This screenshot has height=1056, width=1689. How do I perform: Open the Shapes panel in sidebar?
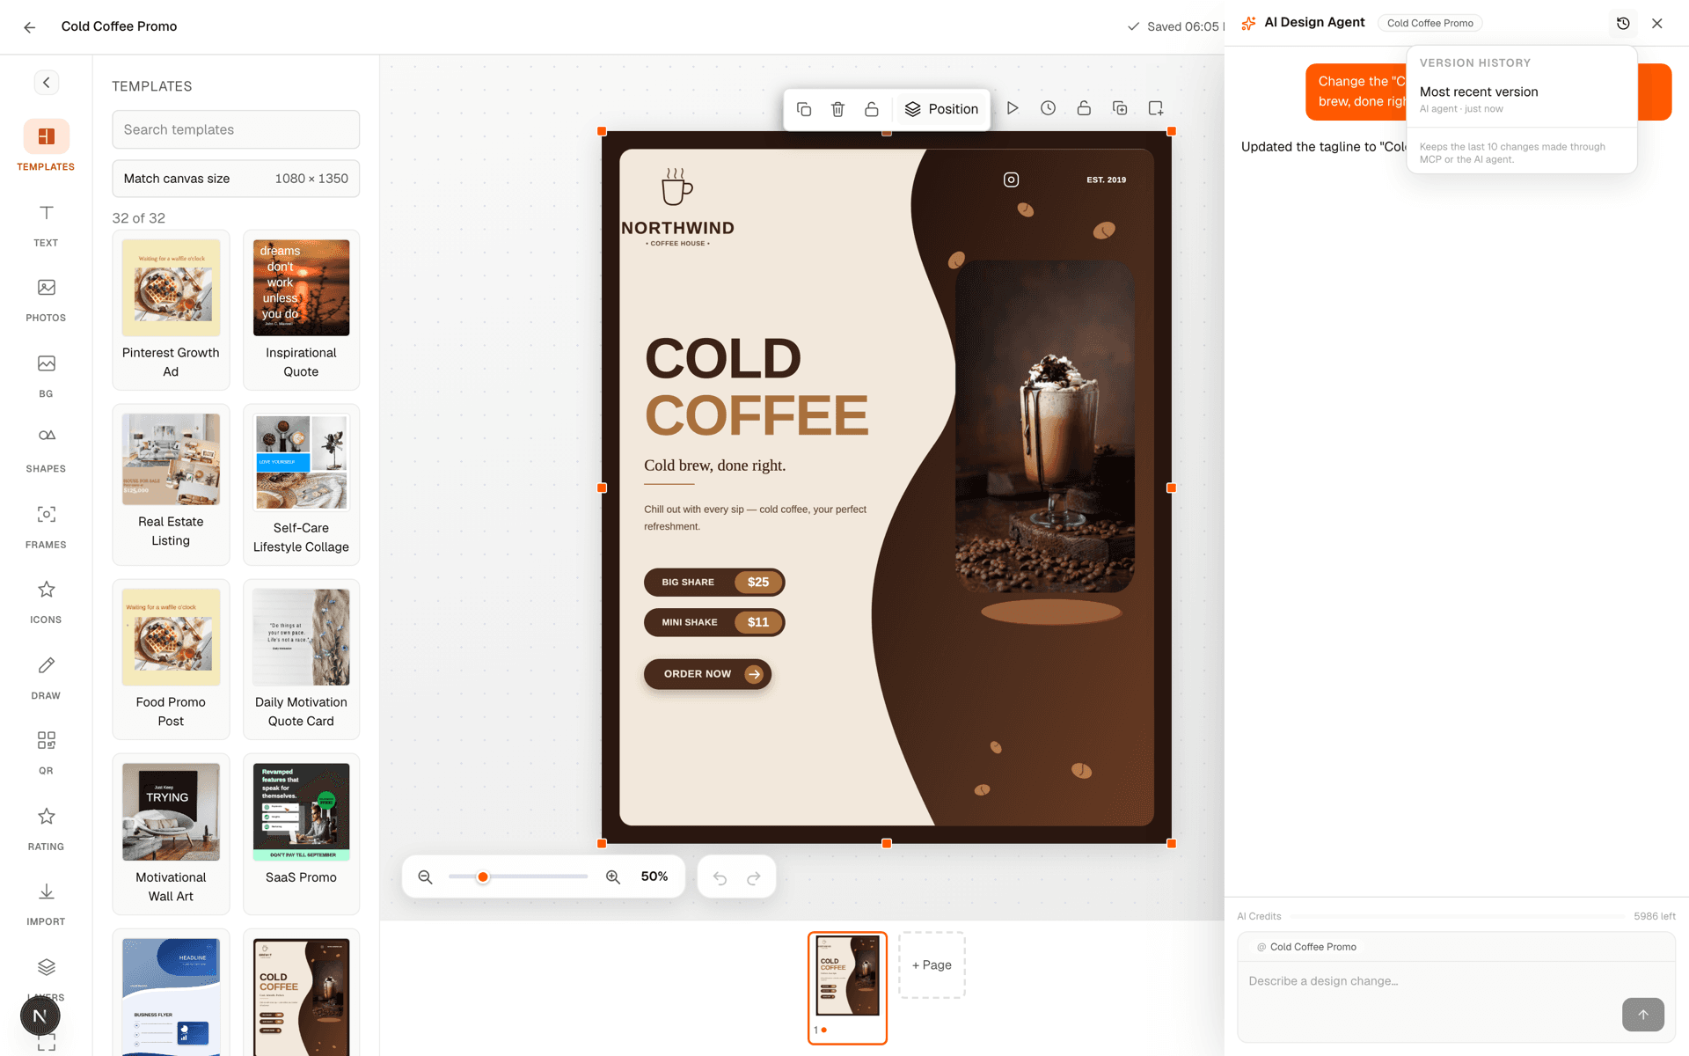coord(46,450)
